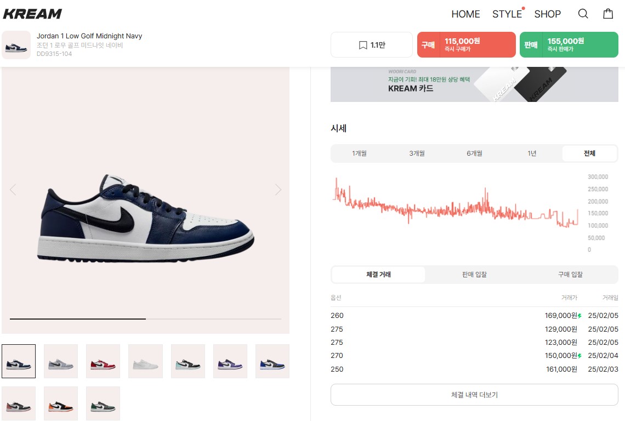The image size is (625, 421).
Task: Open the 판매 입찰 tab
Action: click(x=474, y=274)
